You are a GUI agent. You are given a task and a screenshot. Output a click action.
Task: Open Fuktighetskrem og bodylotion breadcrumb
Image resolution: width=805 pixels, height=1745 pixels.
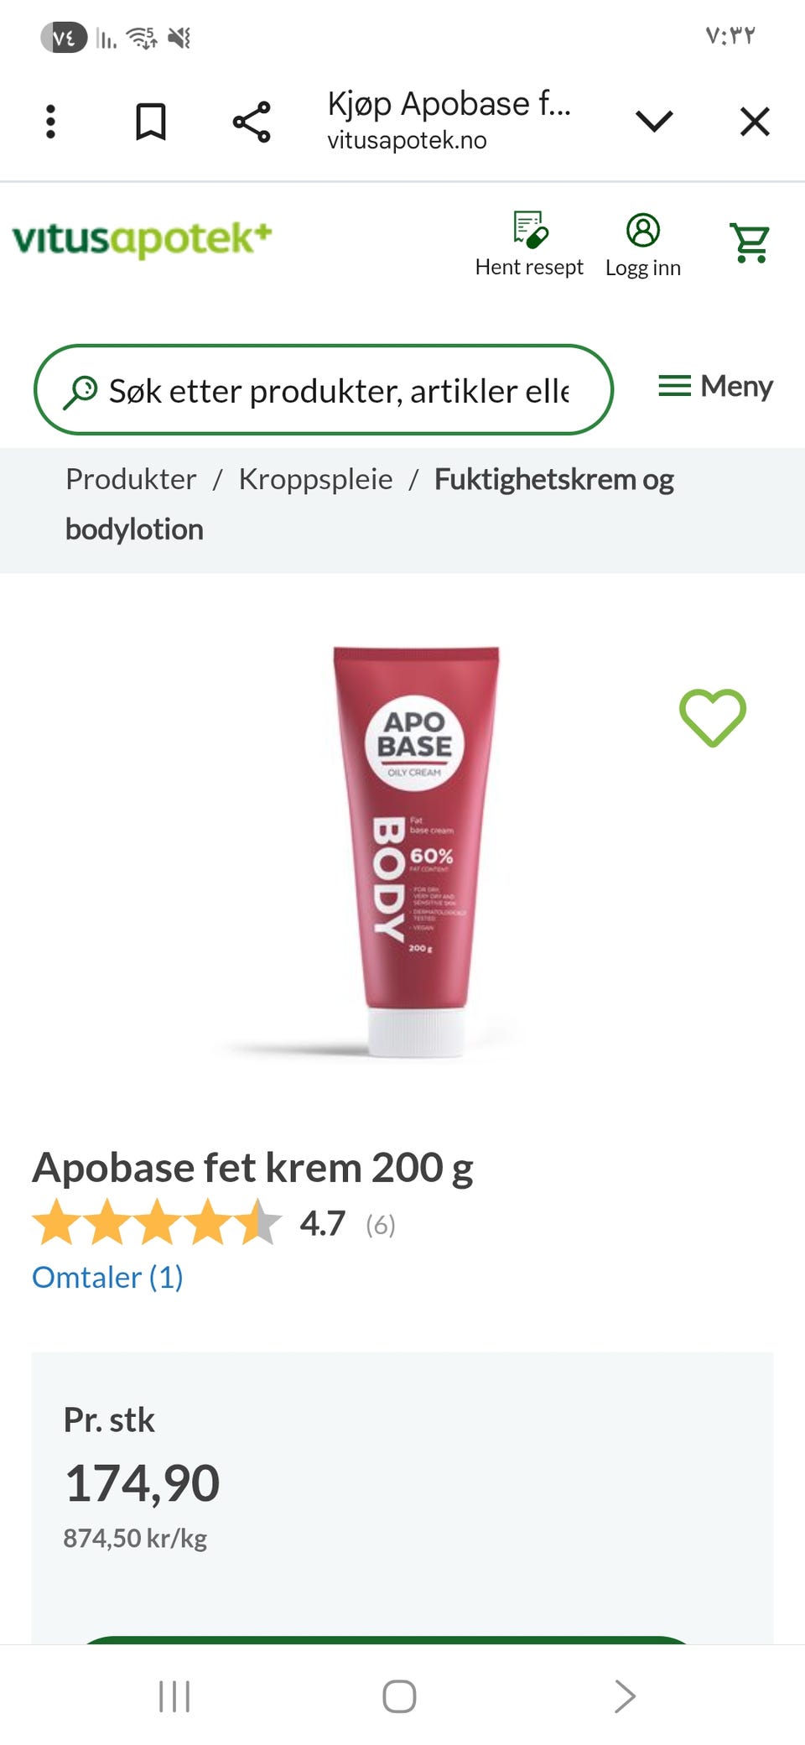coord(370,504)
